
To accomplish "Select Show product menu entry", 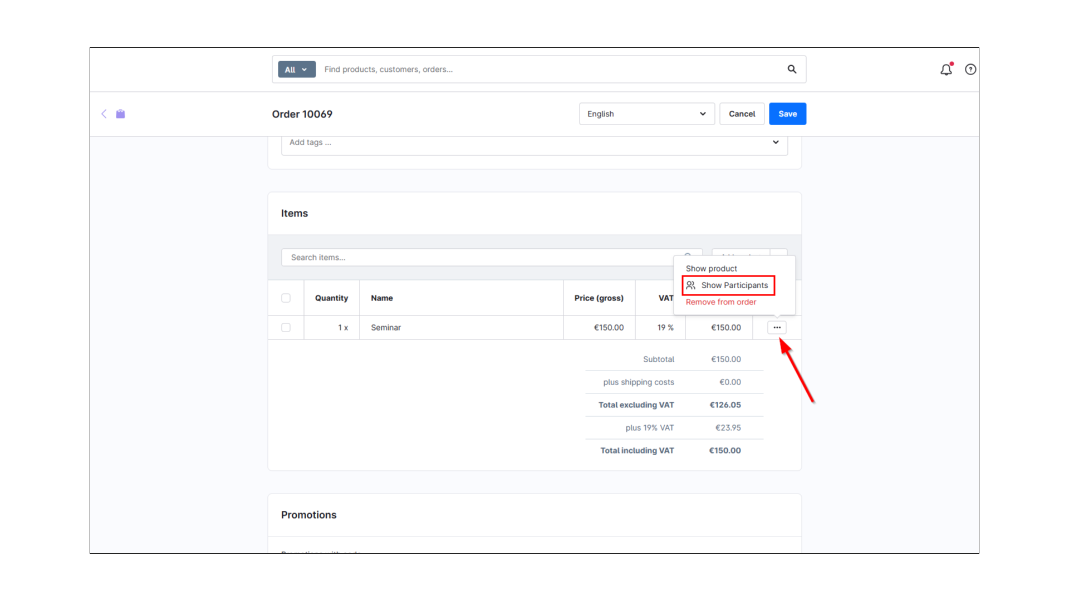I will pyautogui.click(x=711, y=269).
